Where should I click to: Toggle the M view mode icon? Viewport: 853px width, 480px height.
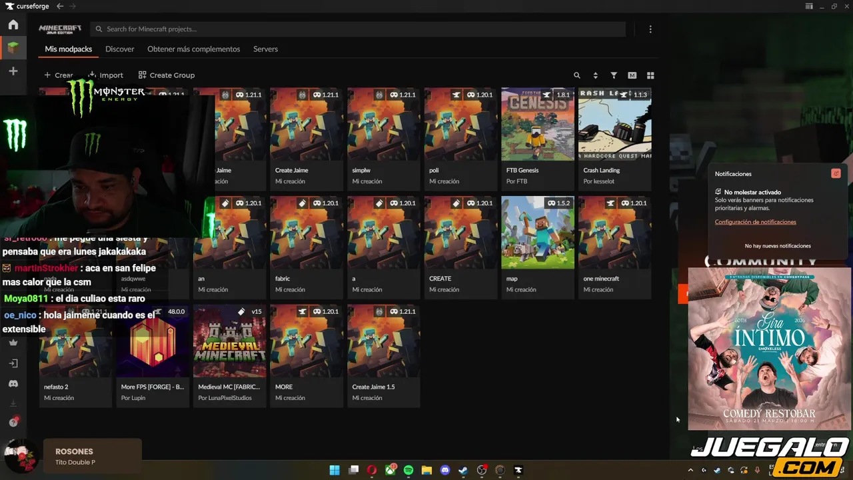632,75
